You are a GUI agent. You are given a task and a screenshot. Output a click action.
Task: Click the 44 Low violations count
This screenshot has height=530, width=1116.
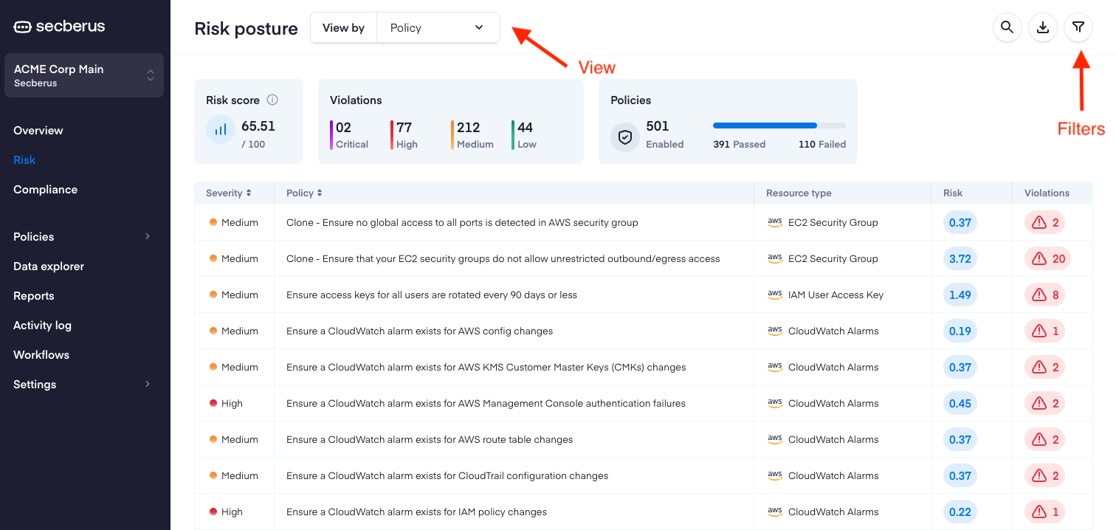(526, 127)
